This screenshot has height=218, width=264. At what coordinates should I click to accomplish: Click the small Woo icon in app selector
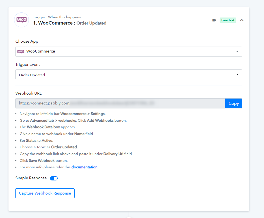(21, 51)
